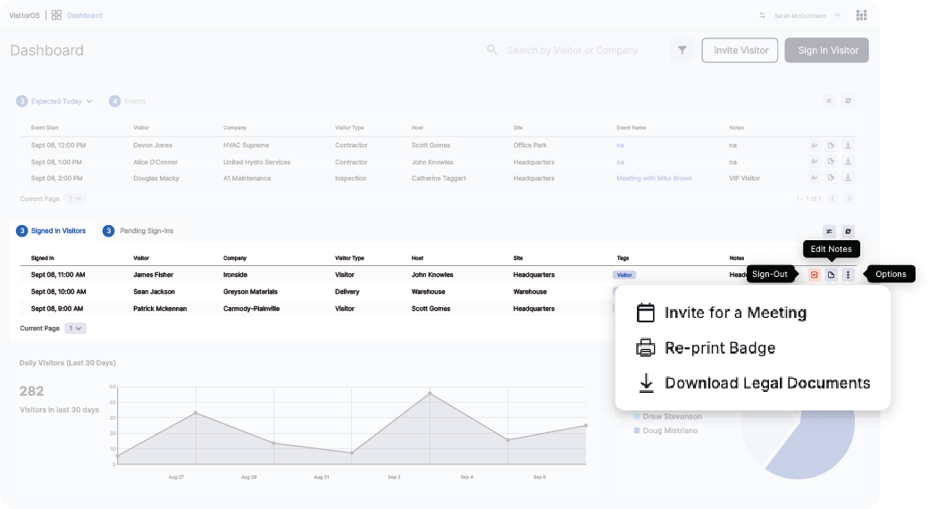Click the Invite Visitor button
This screenshot has height=509, width=937.
pyautogui.click(x=740, y=51)
